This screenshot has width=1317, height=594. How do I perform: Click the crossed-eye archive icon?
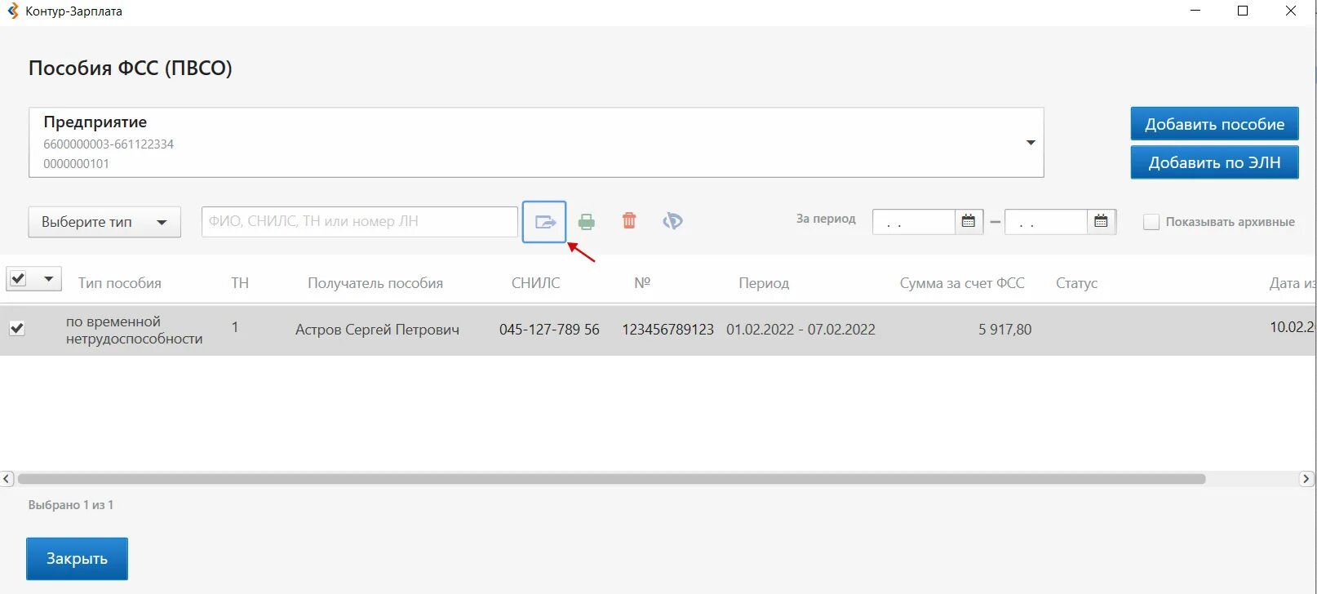(672, 221)
